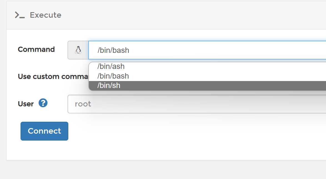The height and width of the screenshot is (179, 326).
Task: Toggle the Use custom command label
Action: (53, 76)
